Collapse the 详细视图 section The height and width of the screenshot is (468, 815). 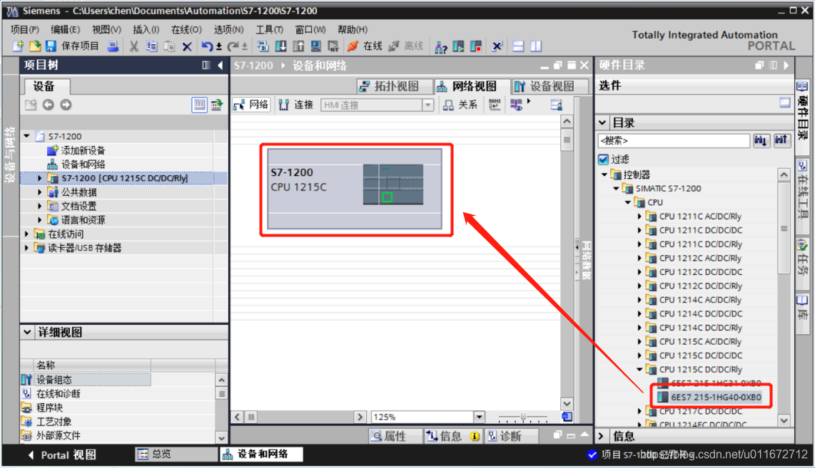tap(27, 332)
